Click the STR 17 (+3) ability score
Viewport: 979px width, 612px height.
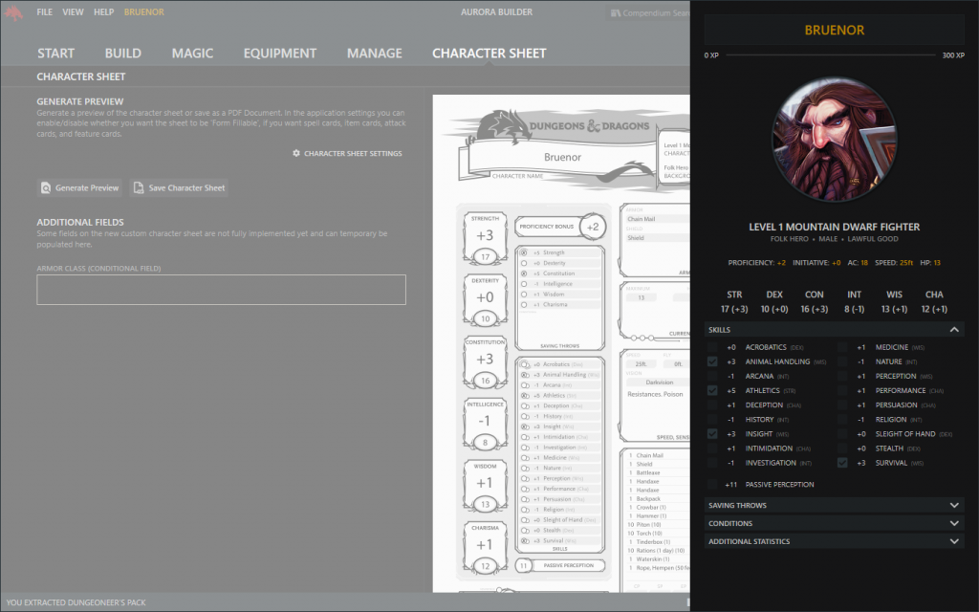click(x=734, y=301)
